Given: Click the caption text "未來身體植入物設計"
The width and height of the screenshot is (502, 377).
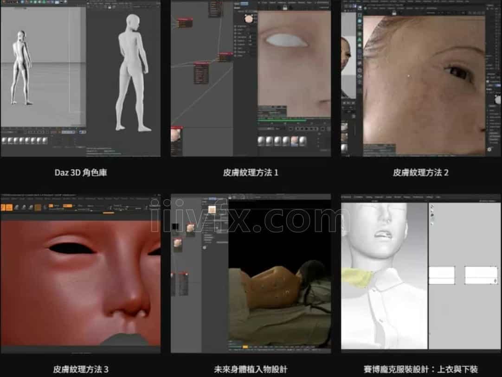Looking at the screenshot, I should 251,369.
